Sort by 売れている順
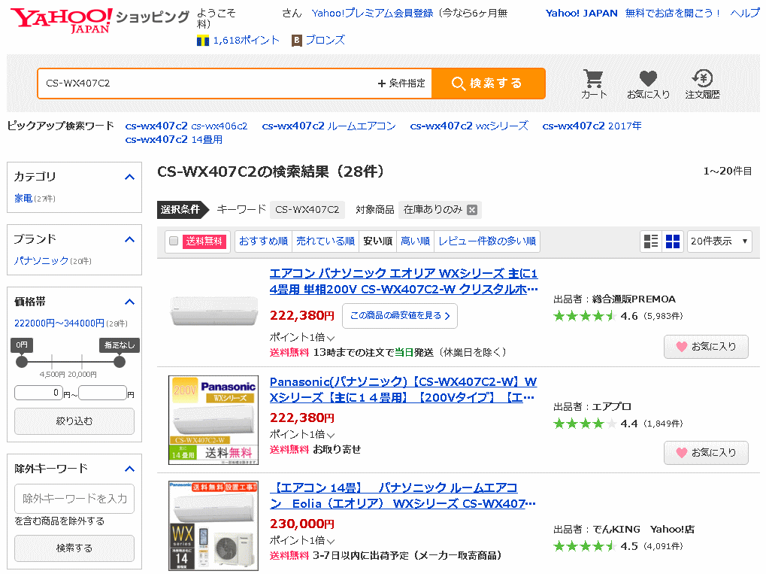Viewport: 766px width, 574px height. click(325, 241)
